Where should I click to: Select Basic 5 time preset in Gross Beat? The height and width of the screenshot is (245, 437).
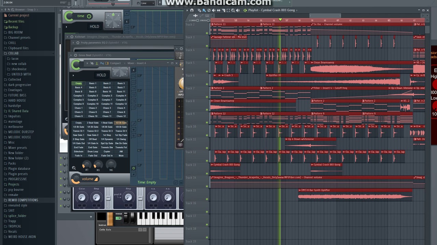click(93, 87)
